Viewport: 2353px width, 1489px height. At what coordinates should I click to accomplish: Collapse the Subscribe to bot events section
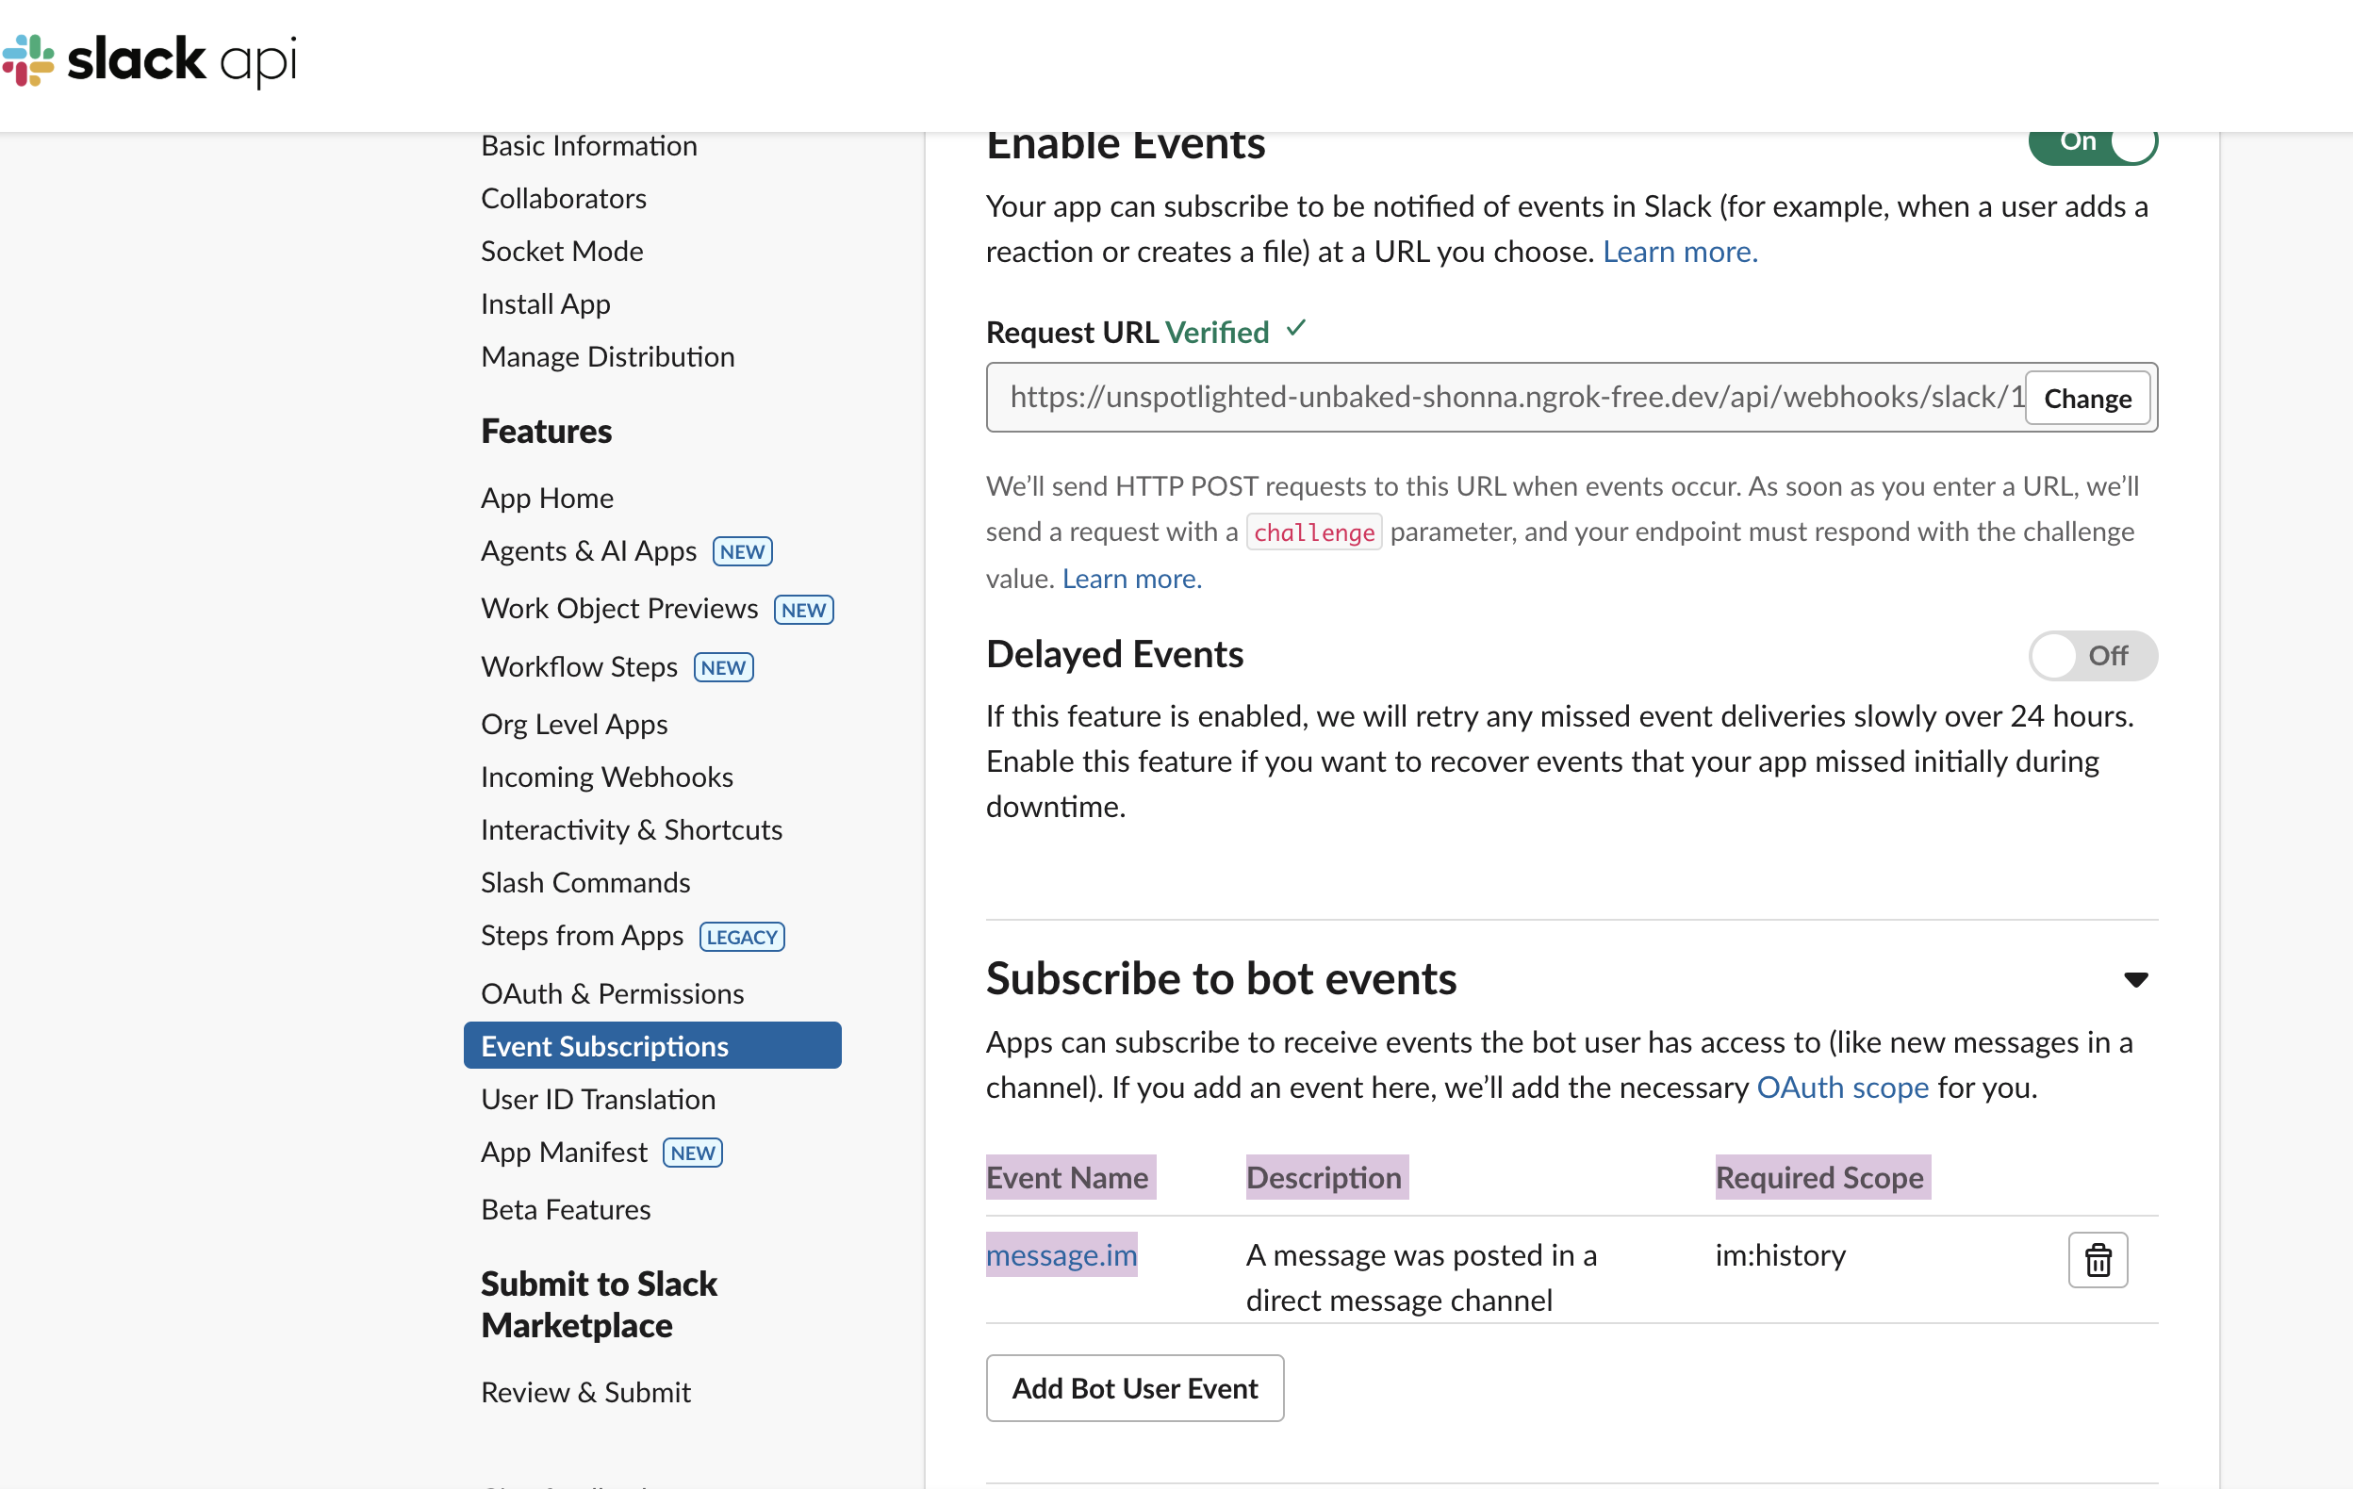2135,980
